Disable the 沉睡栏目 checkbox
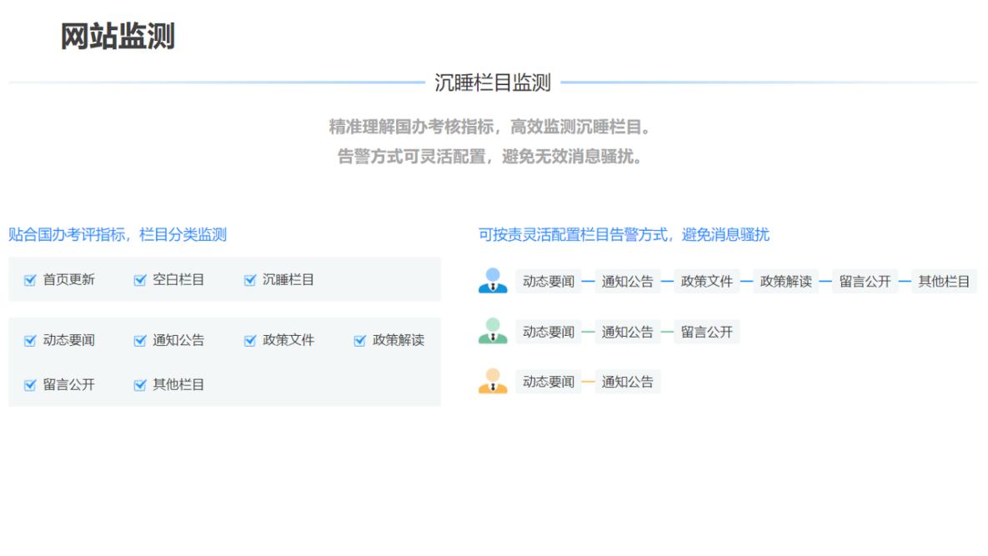The width and height of the screenshot is (988, 556). click(x=250, y=280)
